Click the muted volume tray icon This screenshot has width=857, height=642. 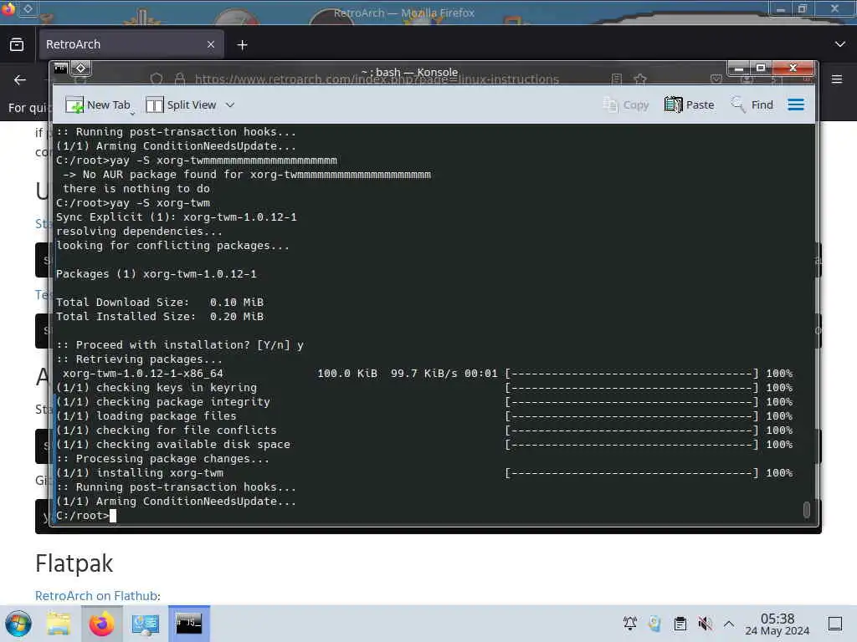tap(705, 624)
